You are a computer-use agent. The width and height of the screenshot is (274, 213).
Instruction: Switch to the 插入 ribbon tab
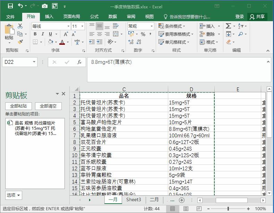coord(49,17)
